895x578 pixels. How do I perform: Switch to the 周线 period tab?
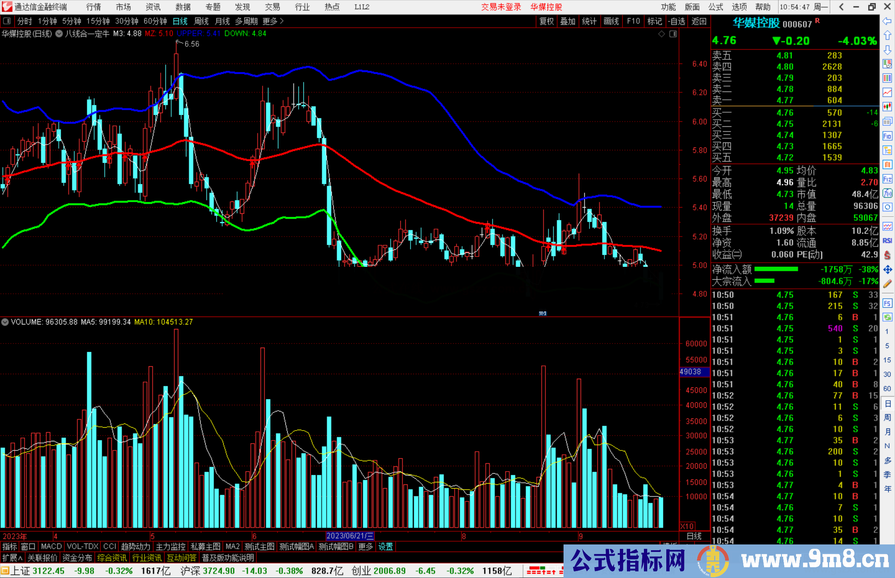pos(201,21)
